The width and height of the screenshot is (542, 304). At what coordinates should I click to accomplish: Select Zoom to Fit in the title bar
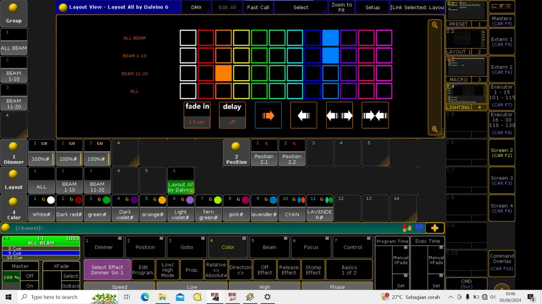(342, 7)
